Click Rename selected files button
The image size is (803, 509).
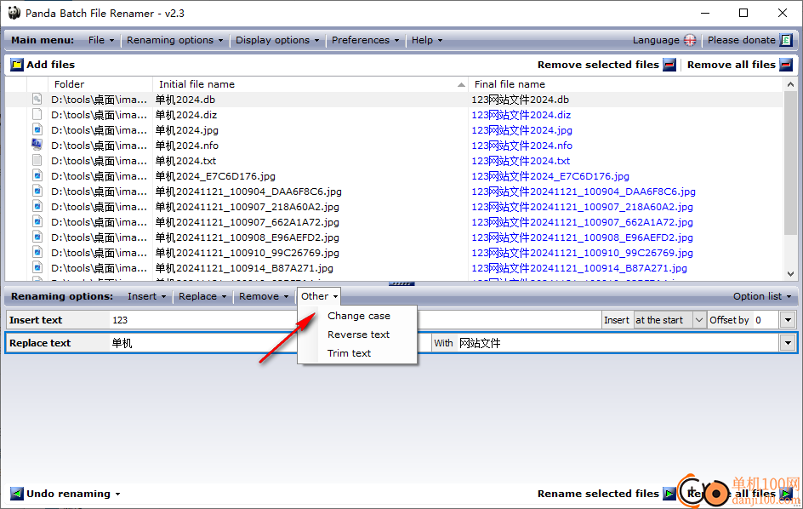click(607, 494)
